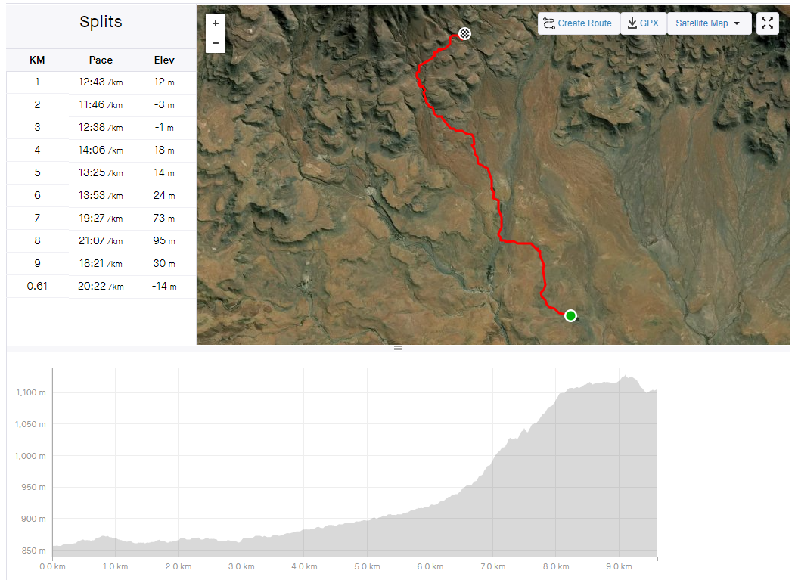Viewport: 795px width, 580px height.
Task: Select the 0.61 km final split row
Action: point(101,287)
